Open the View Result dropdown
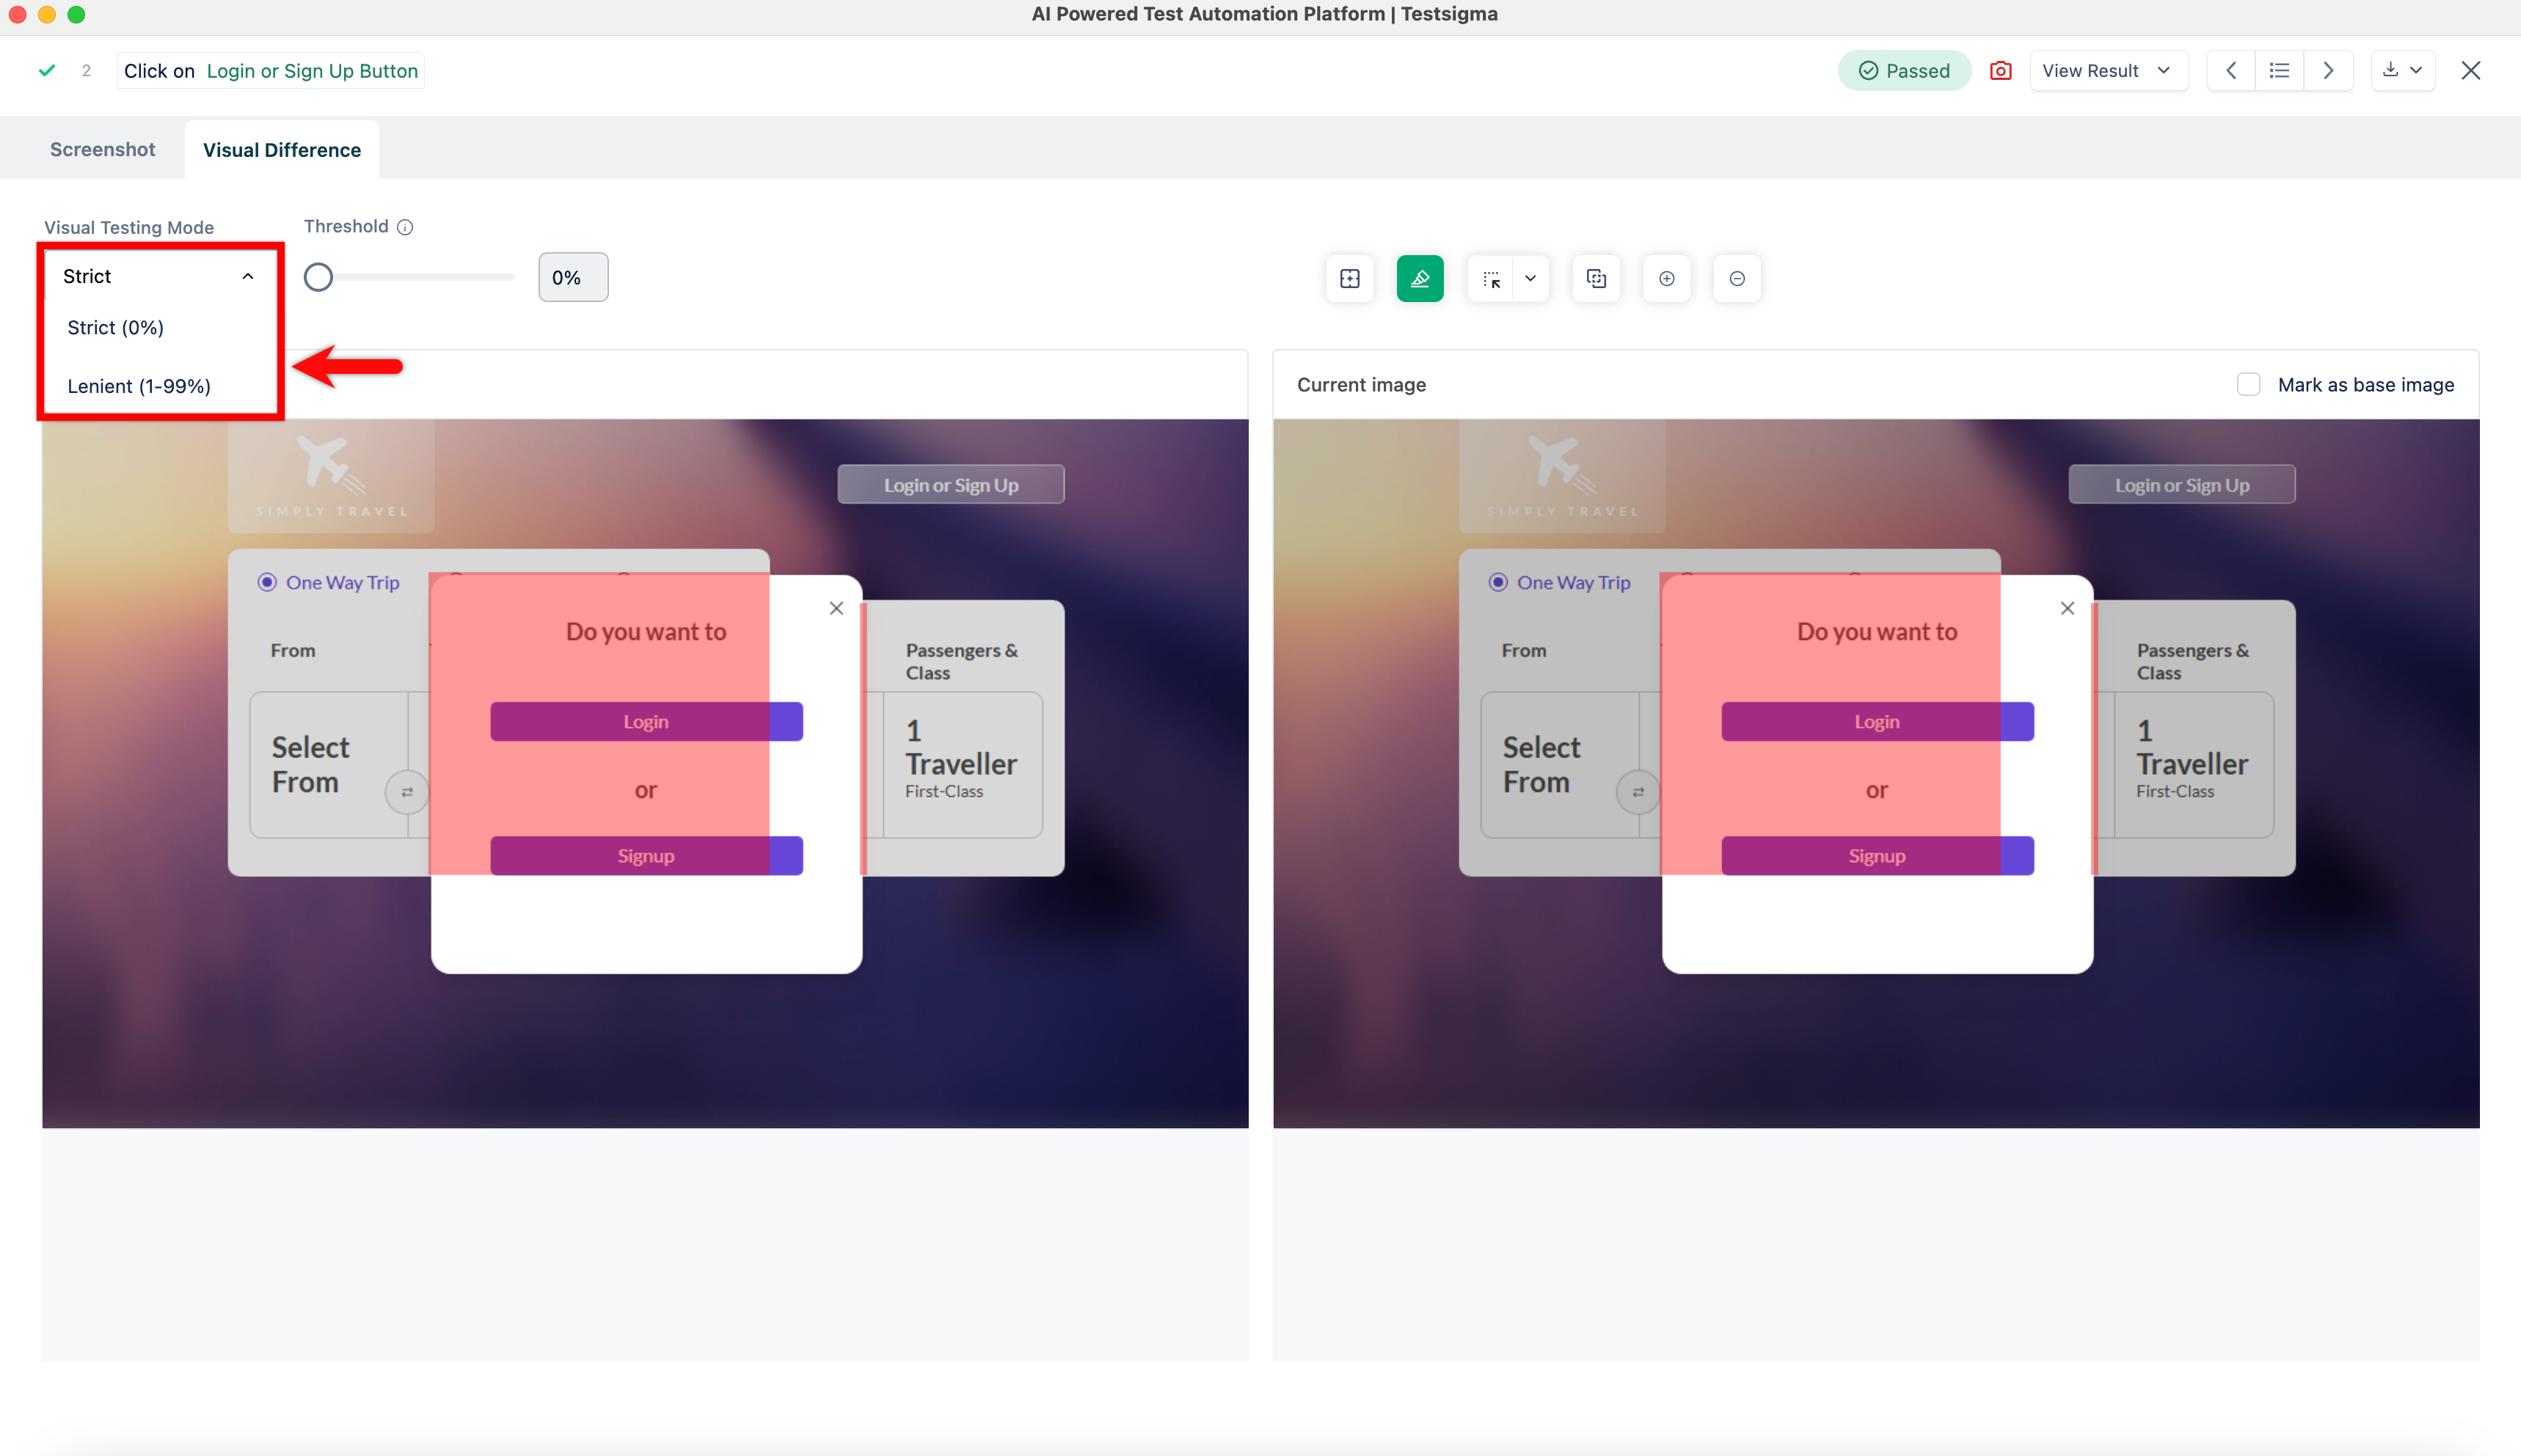2521x1456 pixels. (x=2108, y=70)
